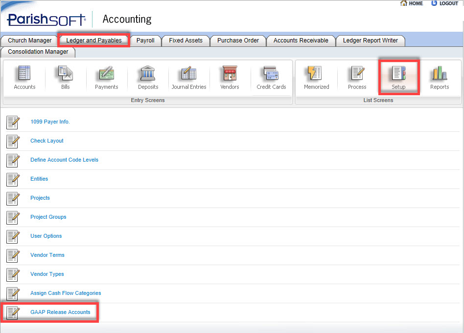
Task: Click the edit icon beside Vendor Types
Action: point(13,275)
